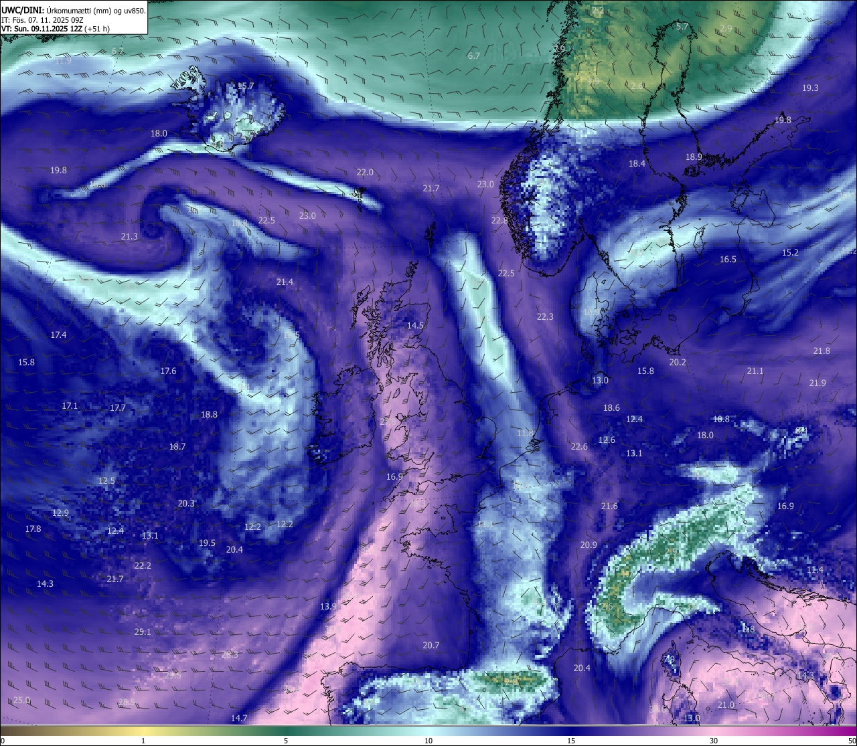857x746 pixels.
Task: Click the 15.7 value over Iceland
Action: [x=246, y=86]
